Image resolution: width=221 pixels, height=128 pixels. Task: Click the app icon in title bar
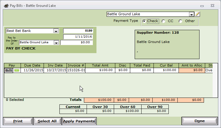click(6, 6)
